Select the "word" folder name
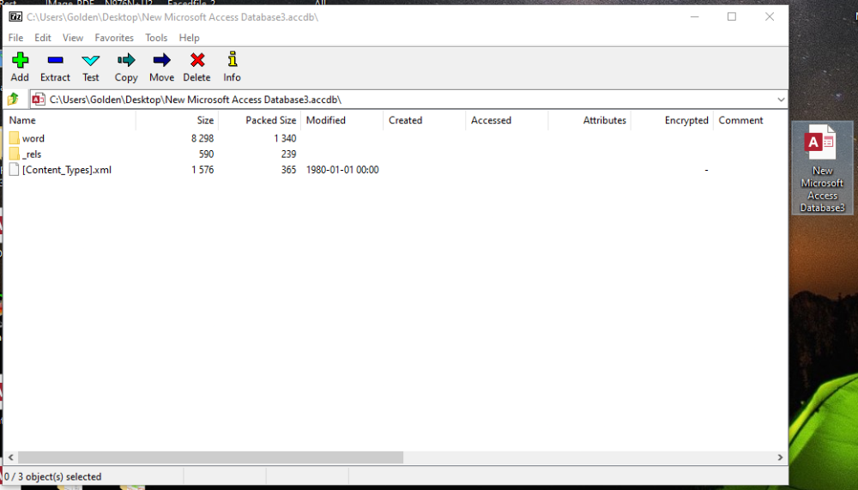 pos(33,138)
